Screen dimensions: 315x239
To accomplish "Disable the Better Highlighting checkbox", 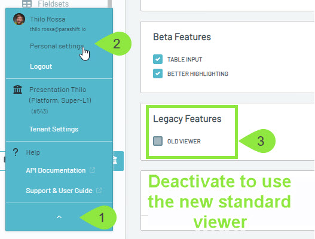I will 158,73.
